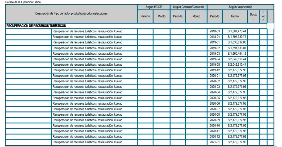
Task: Click the amount S/1,960,494.16
Action: tap(235, 53)
